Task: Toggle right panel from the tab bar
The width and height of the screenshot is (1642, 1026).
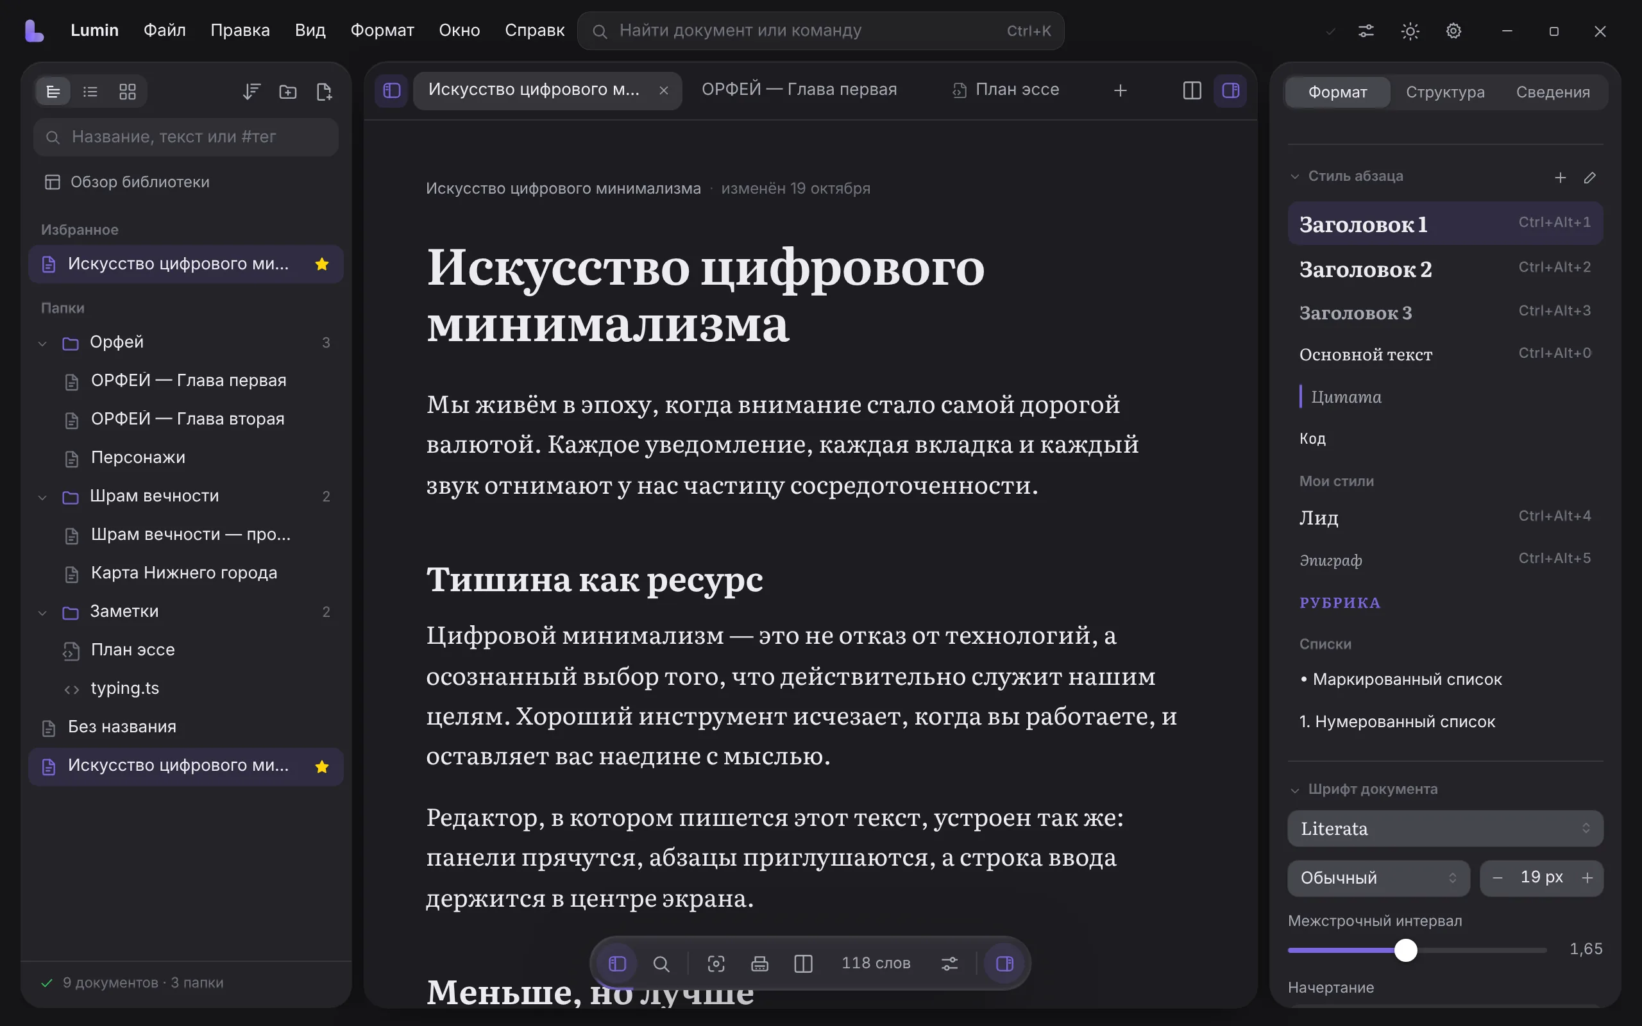Action: [1230, 90]
